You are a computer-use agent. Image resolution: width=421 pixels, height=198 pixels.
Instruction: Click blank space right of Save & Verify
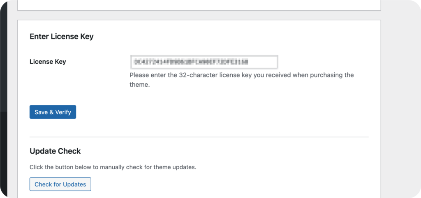click(206, 112)
